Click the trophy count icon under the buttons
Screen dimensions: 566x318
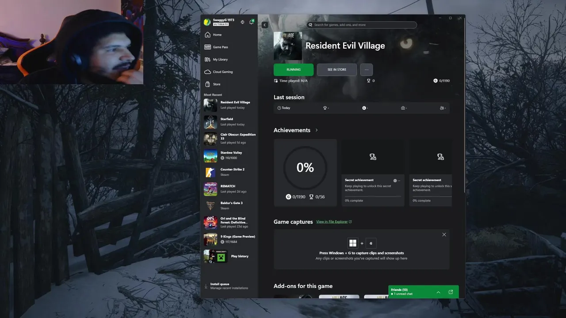click(x=369, y=81)
